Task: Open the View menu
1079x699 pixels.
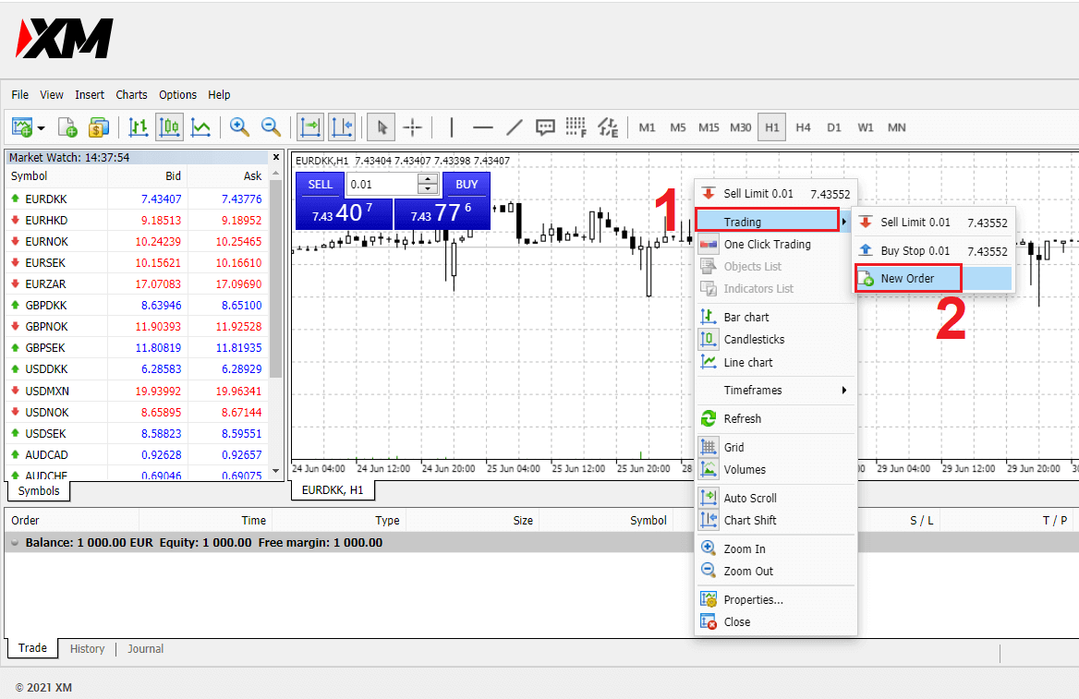Action: point(52,95)
